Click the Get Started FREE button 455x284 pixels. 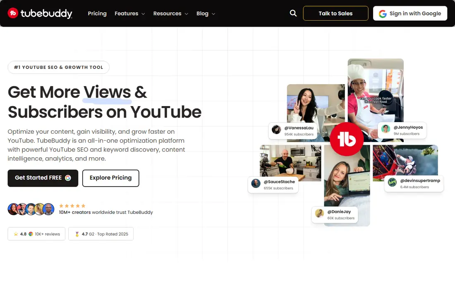43,178
